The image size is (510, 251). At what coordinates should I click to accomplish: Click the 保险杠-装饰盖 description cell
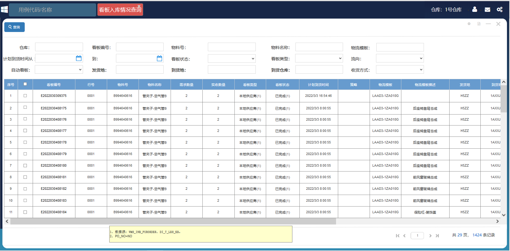pos(425,212)
